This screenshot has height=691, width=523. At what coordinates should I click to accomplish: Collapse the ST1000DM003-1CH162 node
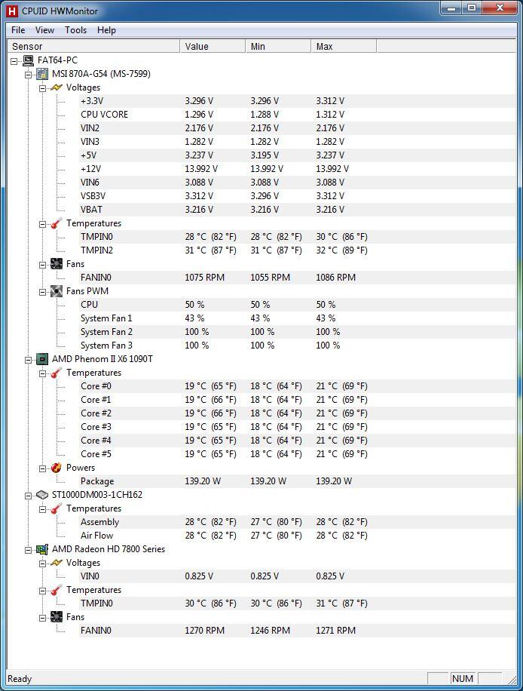point(28,496)
